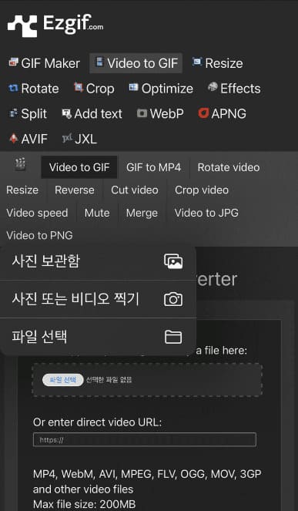Open the Ezgif.com logo homepage
Image resolution: width=298 pixels, height=511 pixels.
tap(55, 25)
